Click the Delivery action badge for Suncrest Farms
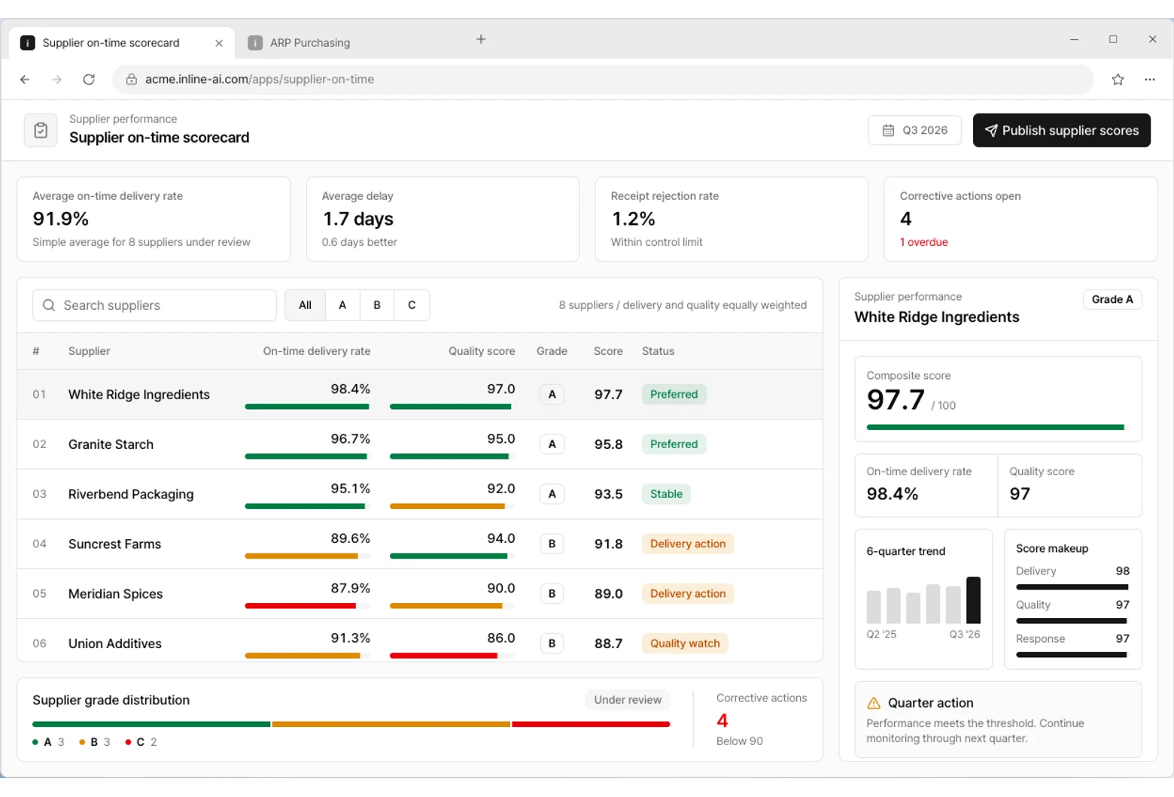The width and height of the screenshot is (1174, 797). 688,544
